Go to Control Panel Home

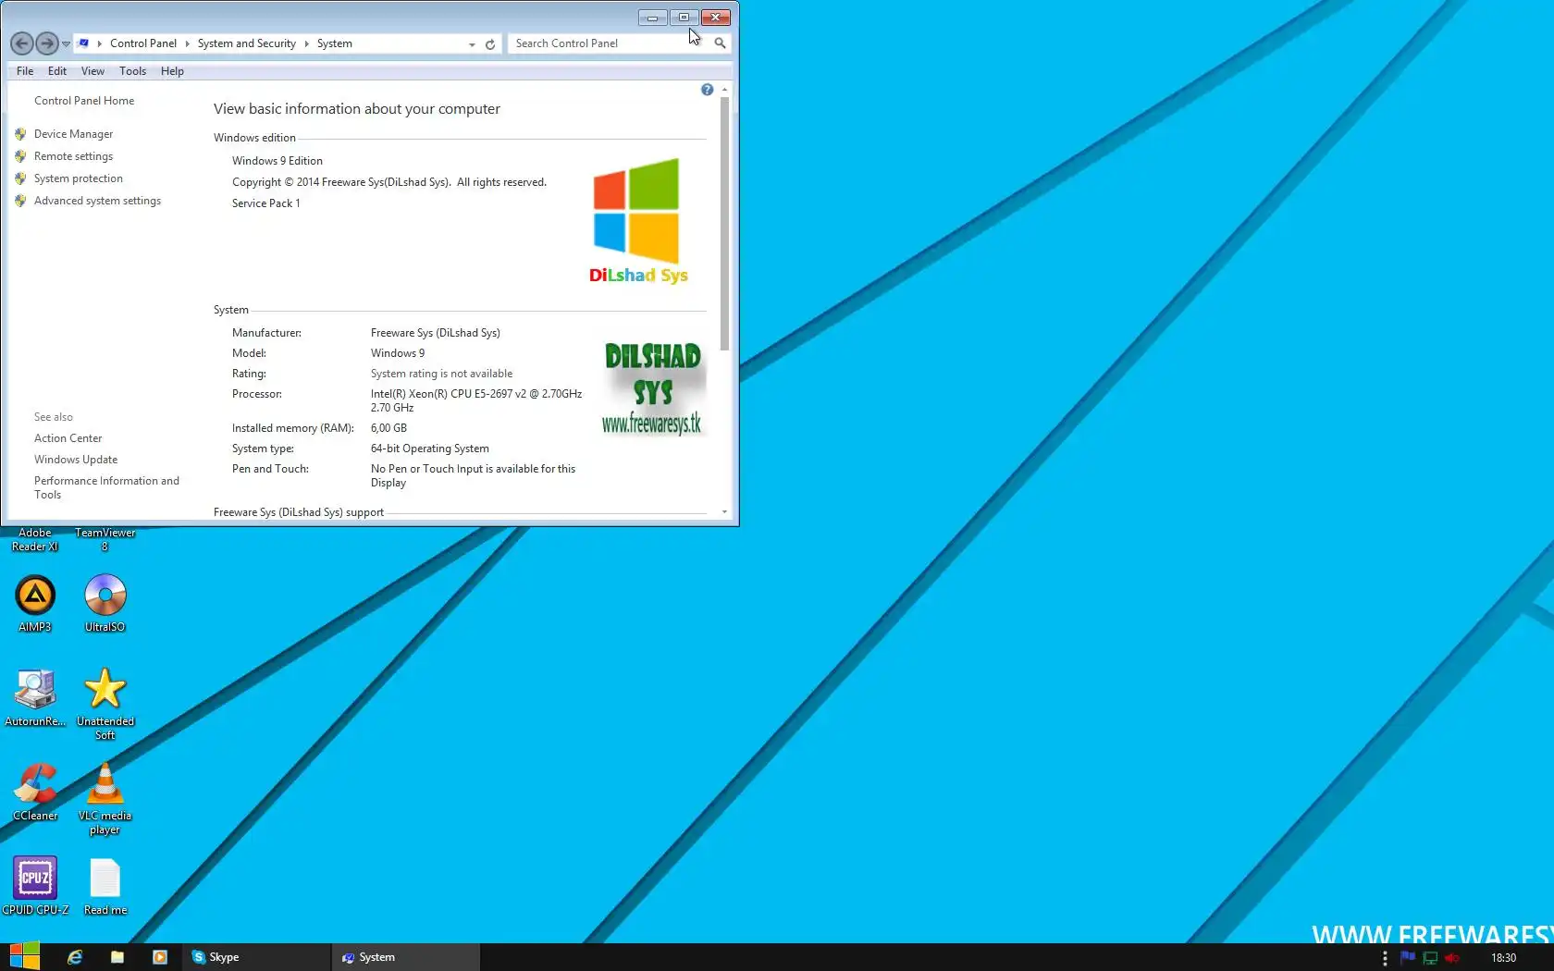tap(84, 101)
